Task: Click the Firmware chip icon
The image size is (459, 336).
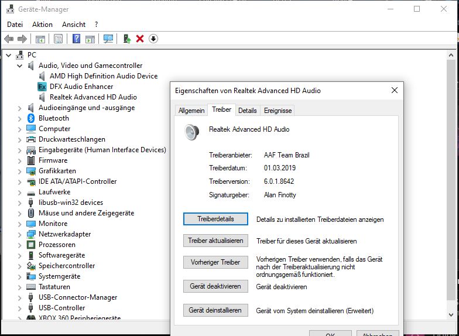Action: click(x=31, y=160)
